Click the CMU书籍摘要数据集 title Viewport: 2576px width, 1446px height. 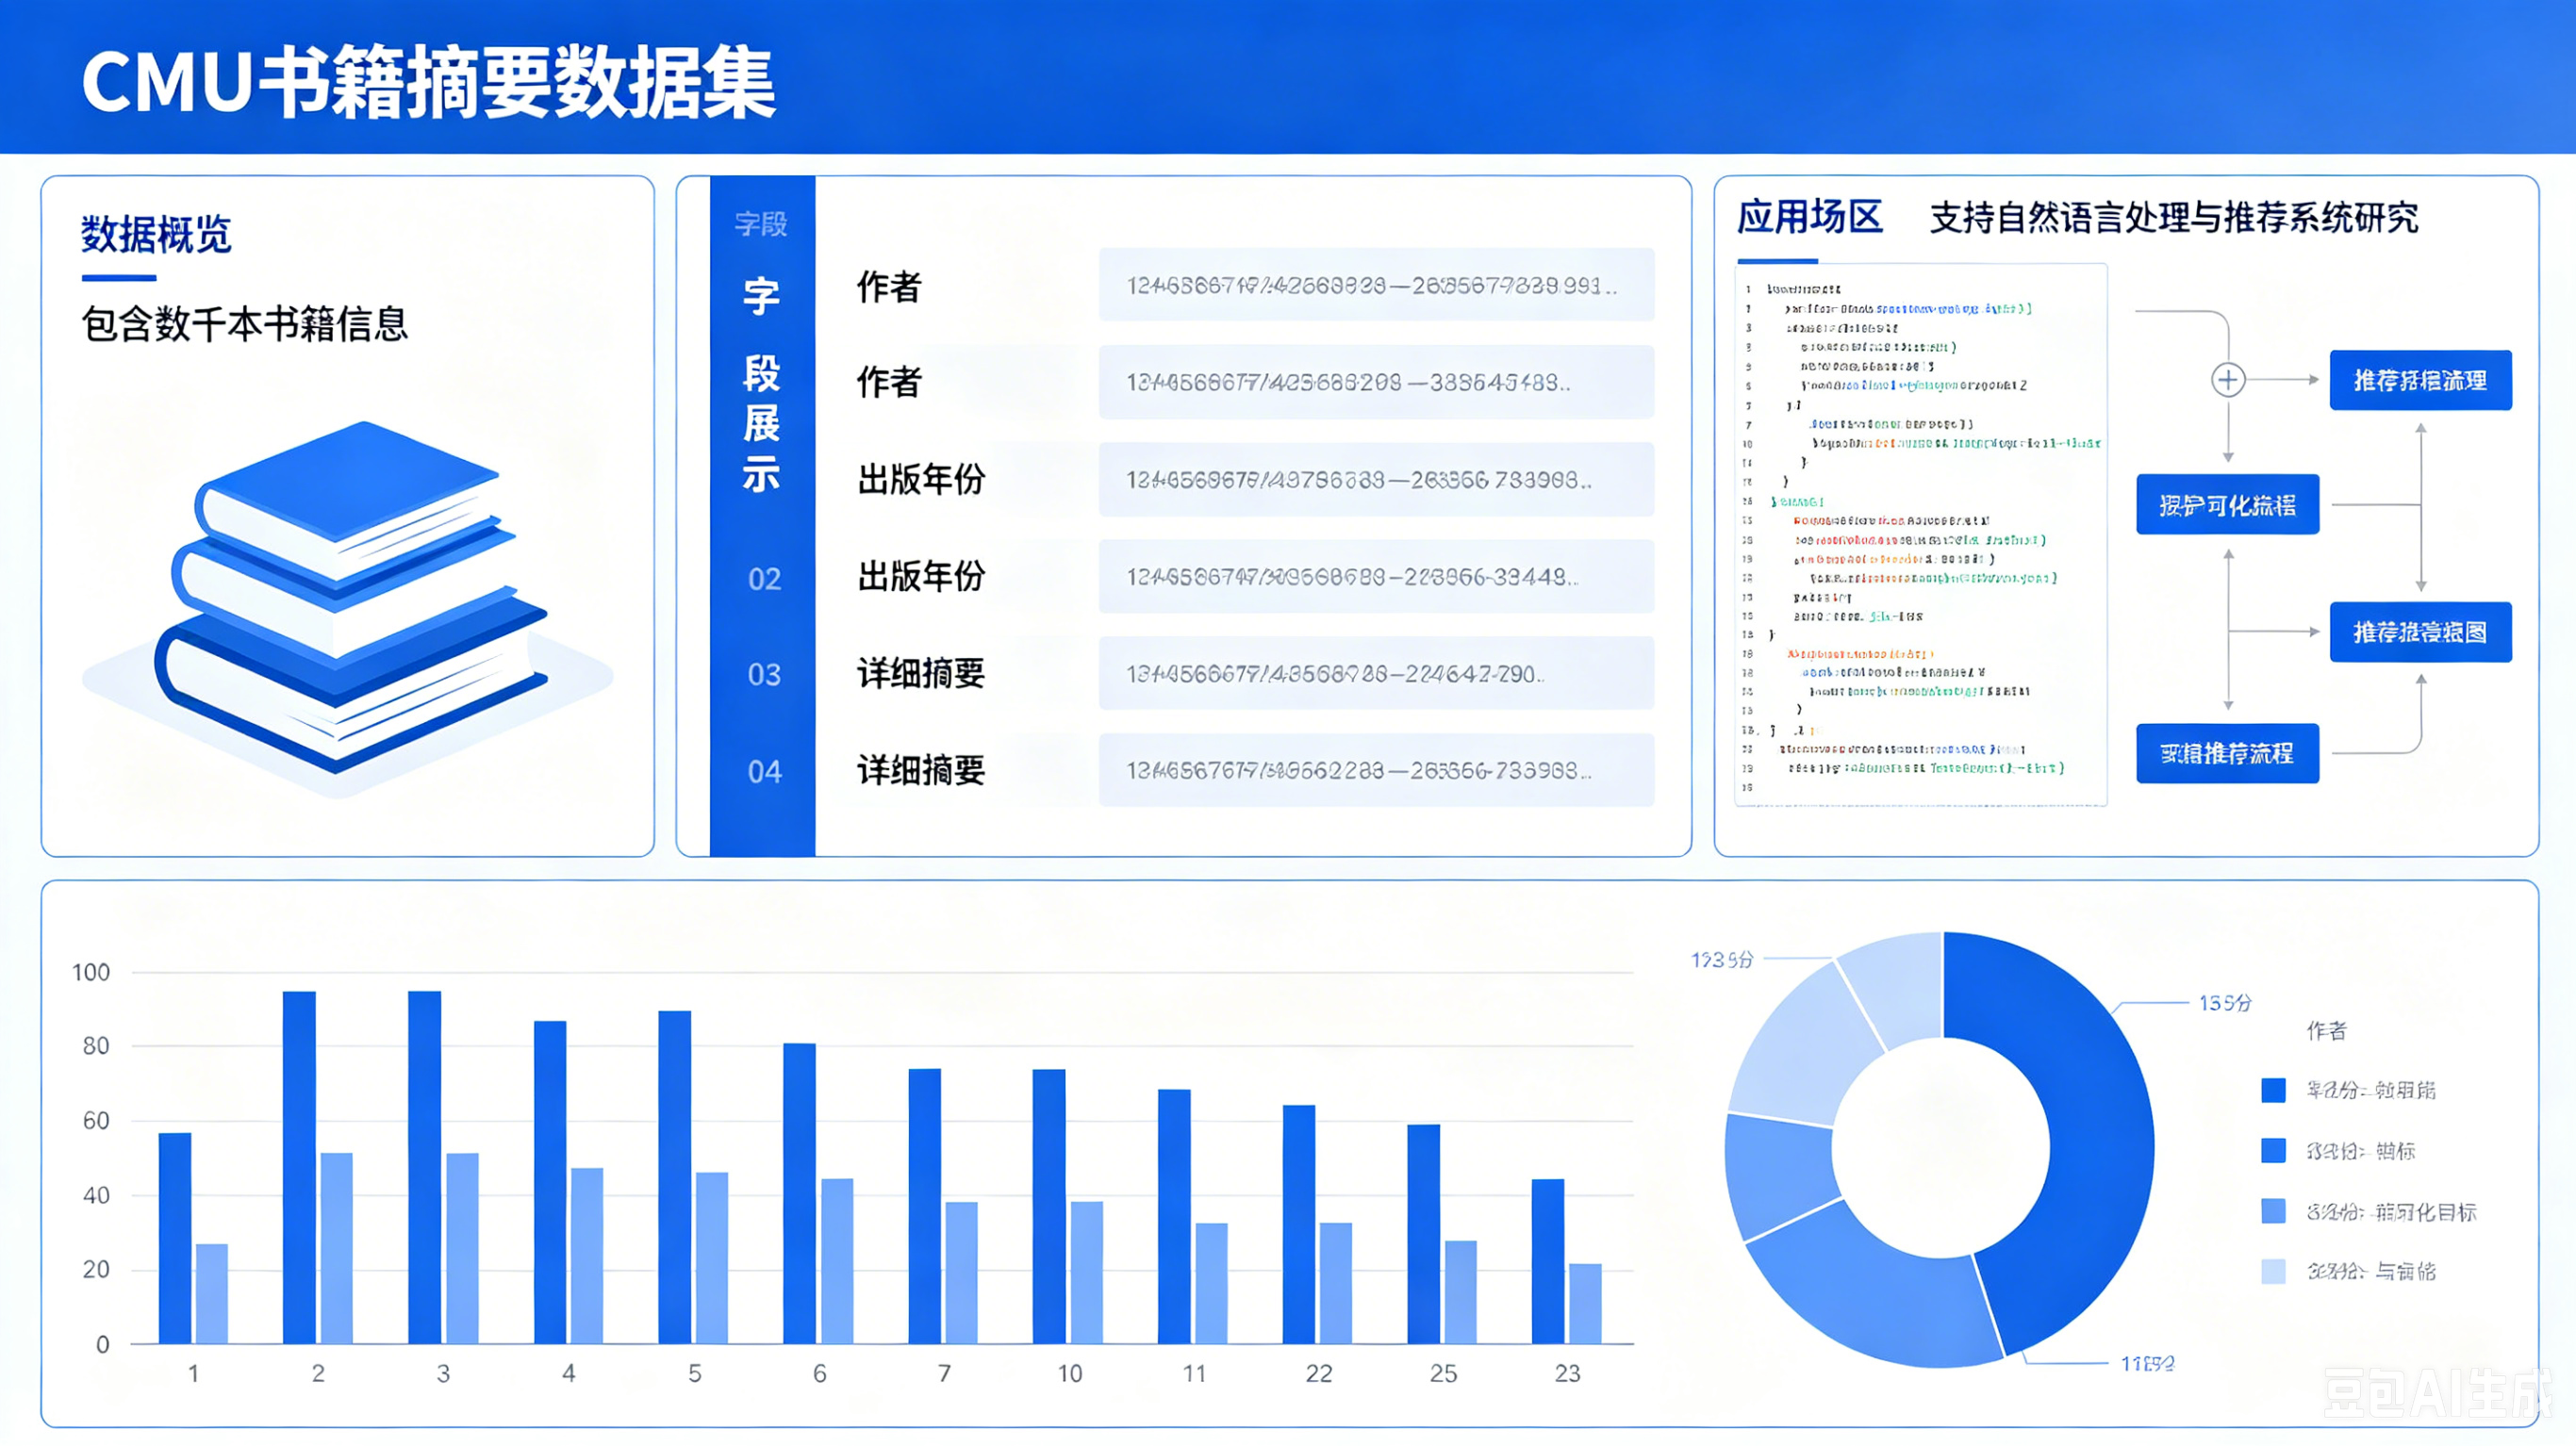428,83
